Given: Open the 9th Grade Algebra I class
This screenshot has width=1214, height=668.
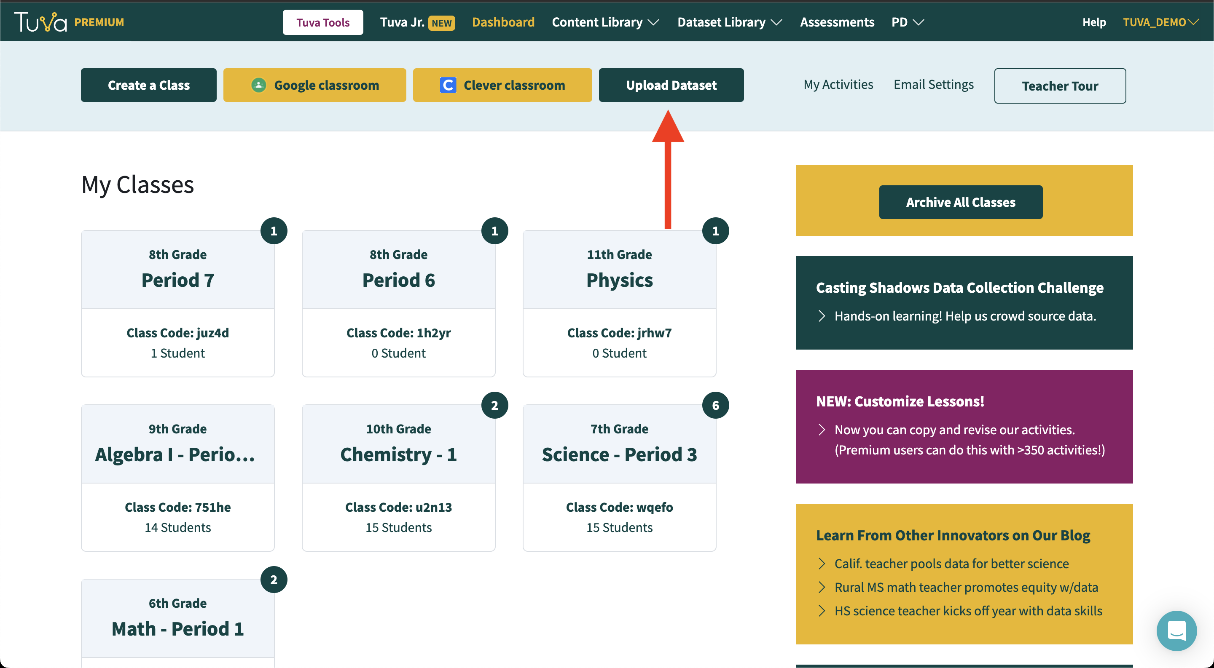Looking at the screenshot, I should pos(177,478).
